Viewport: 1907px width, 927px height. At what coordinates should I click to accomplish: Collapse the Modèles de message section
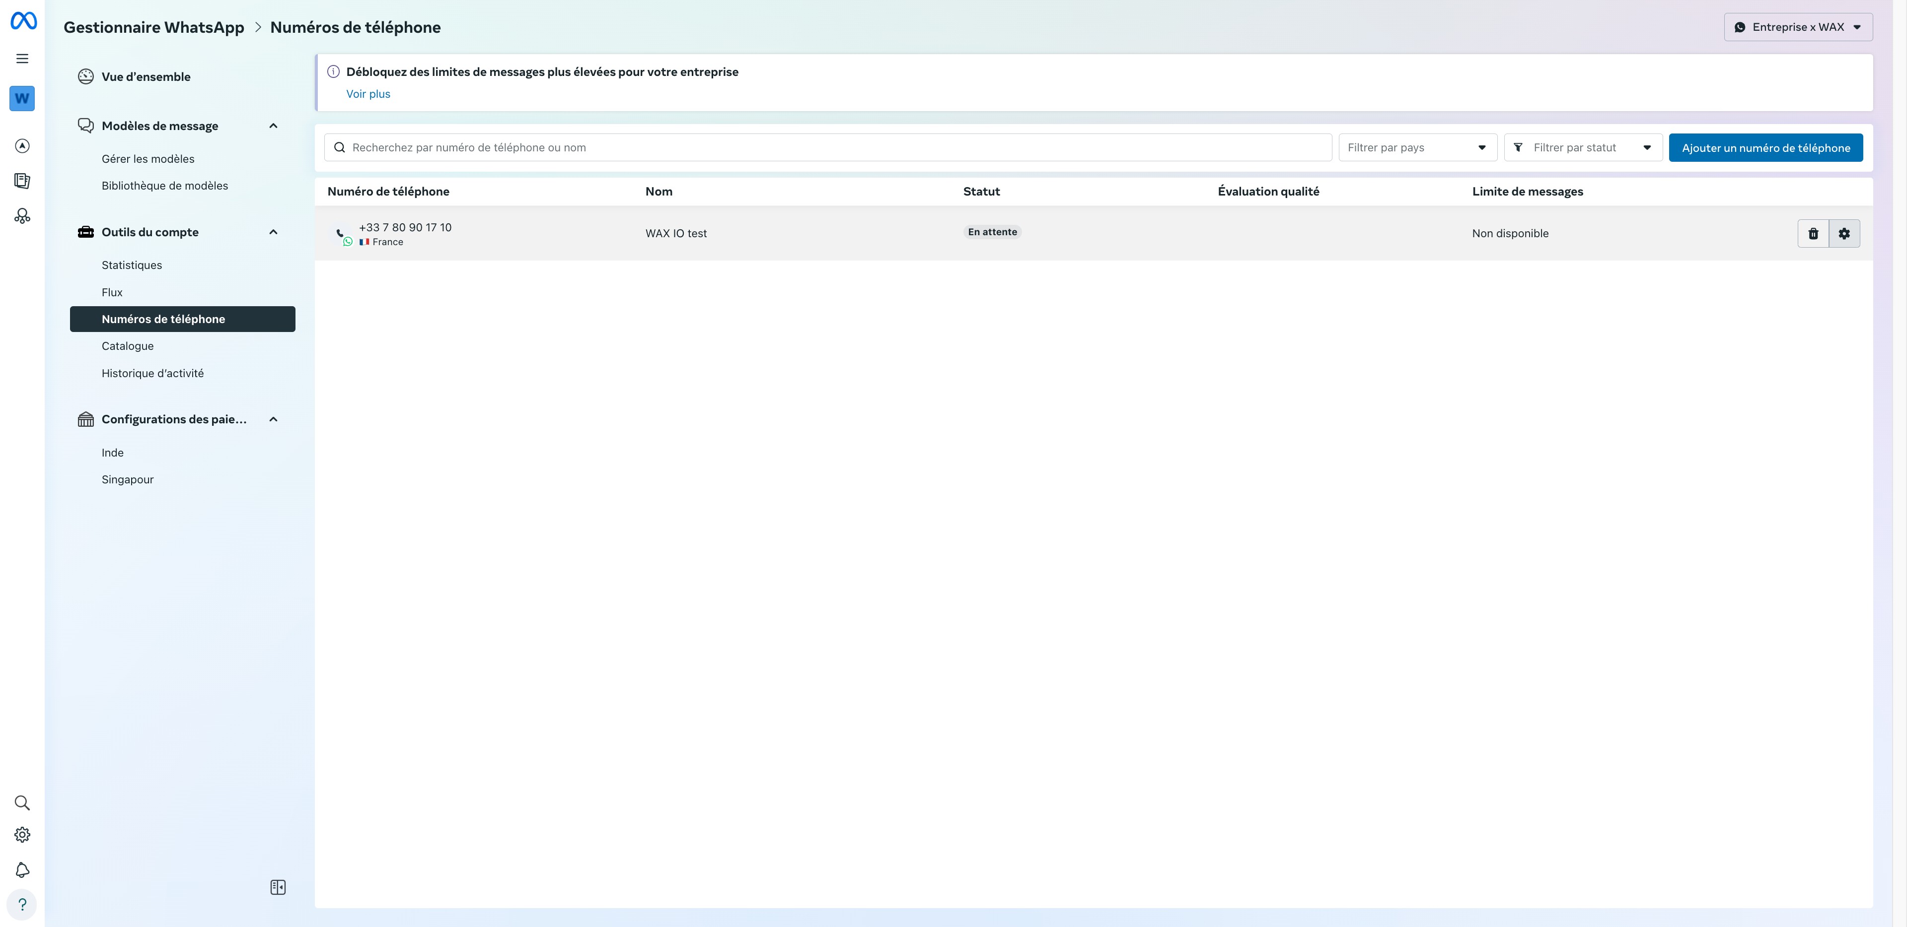click(273, 126)
